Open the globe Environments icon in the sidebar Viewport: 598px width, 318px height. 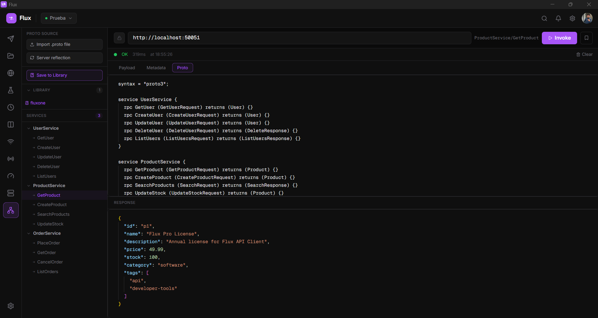(11, 73)
